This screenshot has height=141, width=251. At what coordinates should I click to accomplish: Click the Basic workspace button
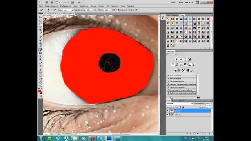click(x=173, y=2)
